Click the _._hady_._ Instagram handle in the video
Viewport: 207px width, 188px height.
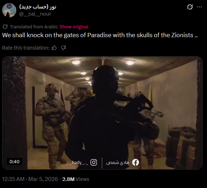(77, 163)
